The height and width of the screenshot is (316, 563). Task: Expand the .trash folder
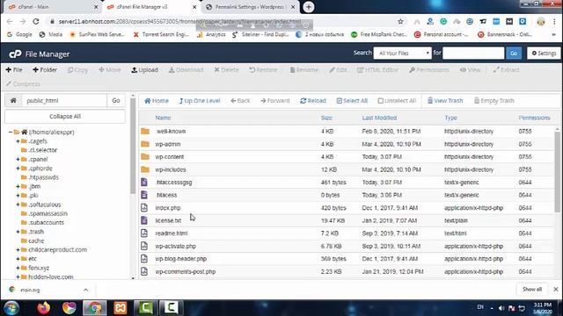point(18,232)
